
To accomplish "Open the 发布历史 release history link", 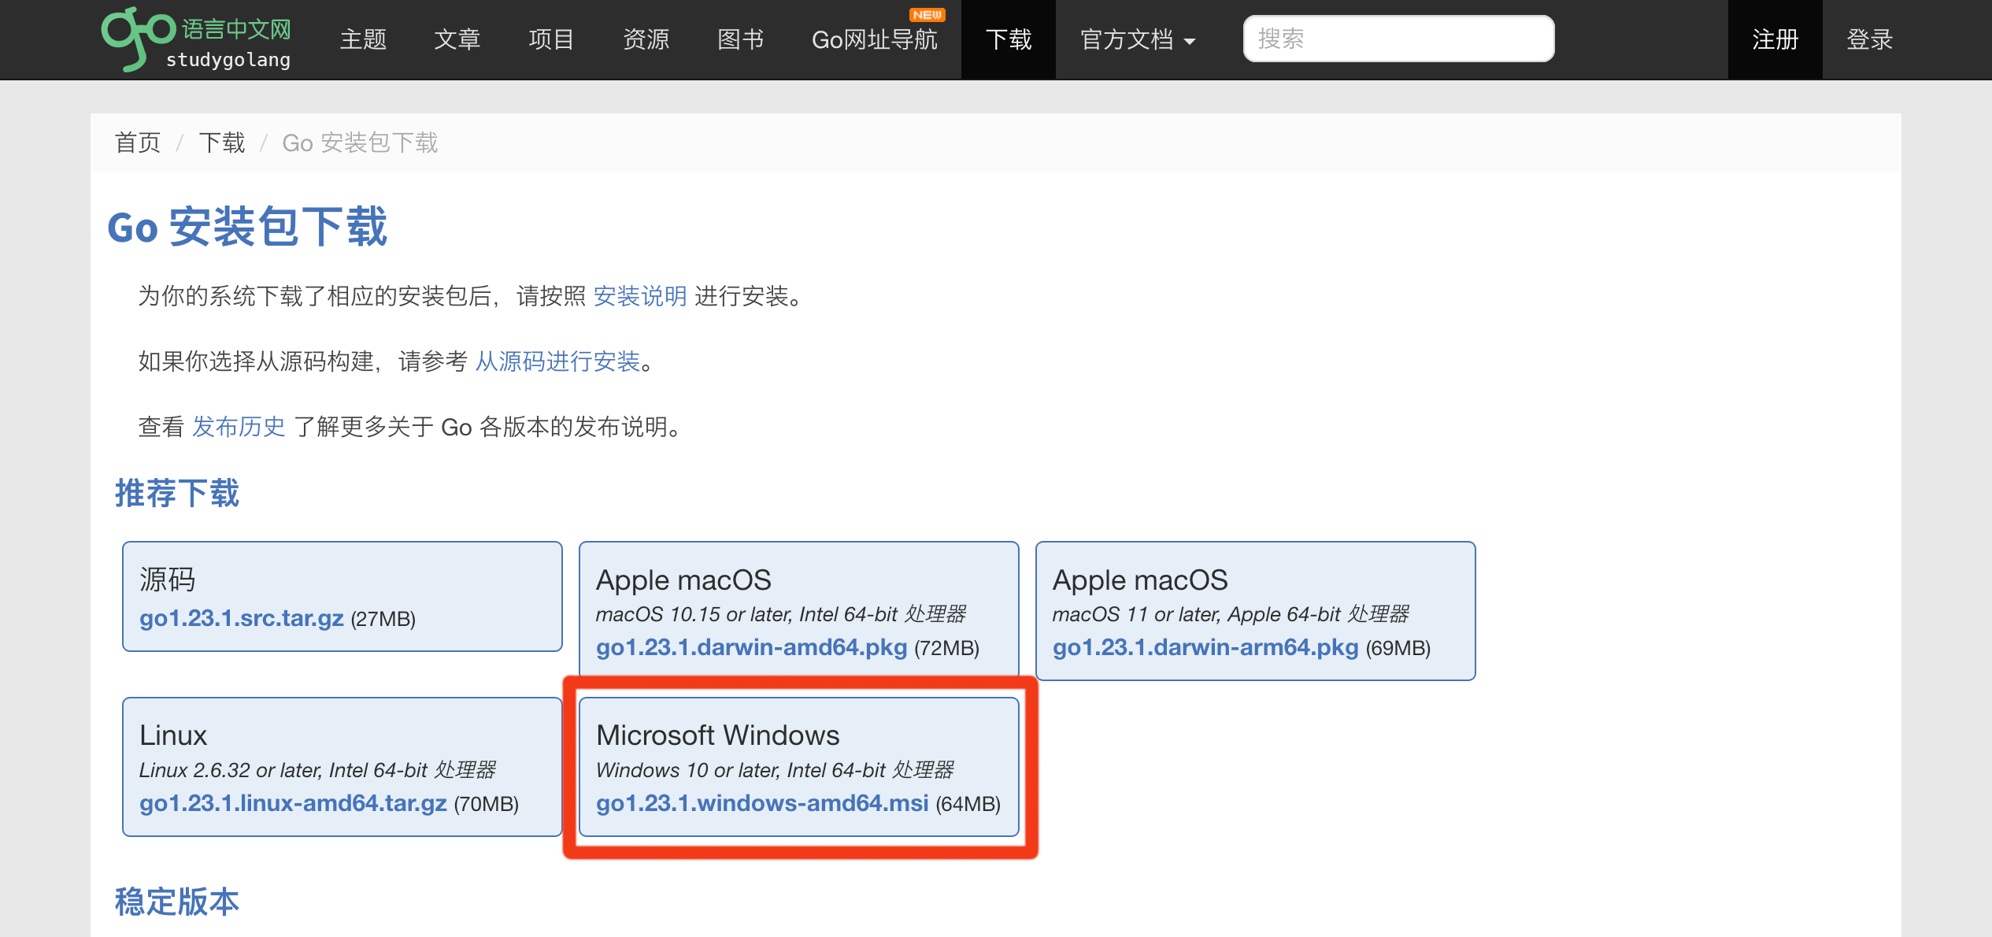I will point(239,427).
